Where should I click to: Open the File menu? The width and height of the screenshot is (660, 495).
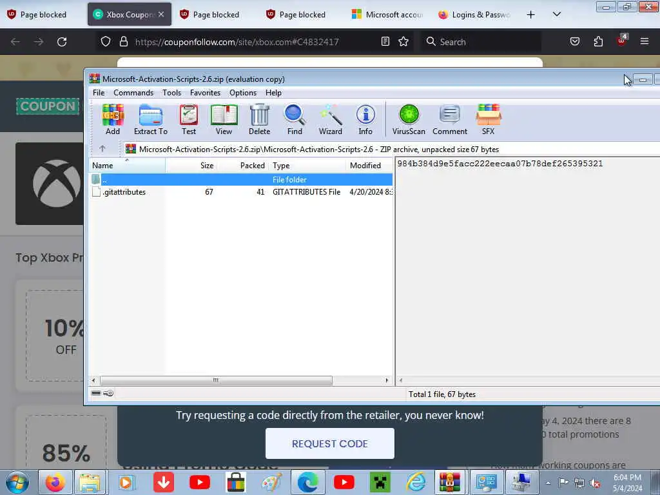point(99,93)
